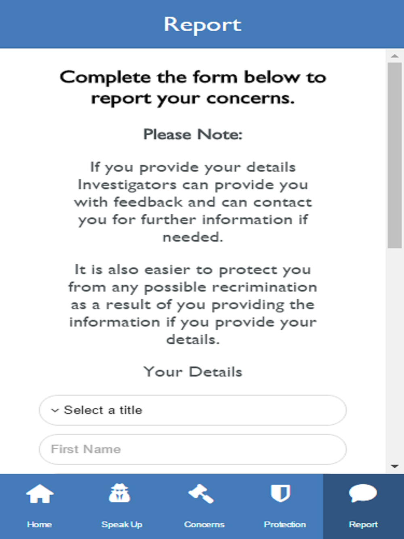The width and height of the screenshot is (404, 539).
Task: Go to the Concerns tab label
Action: [x=204, y=524]
